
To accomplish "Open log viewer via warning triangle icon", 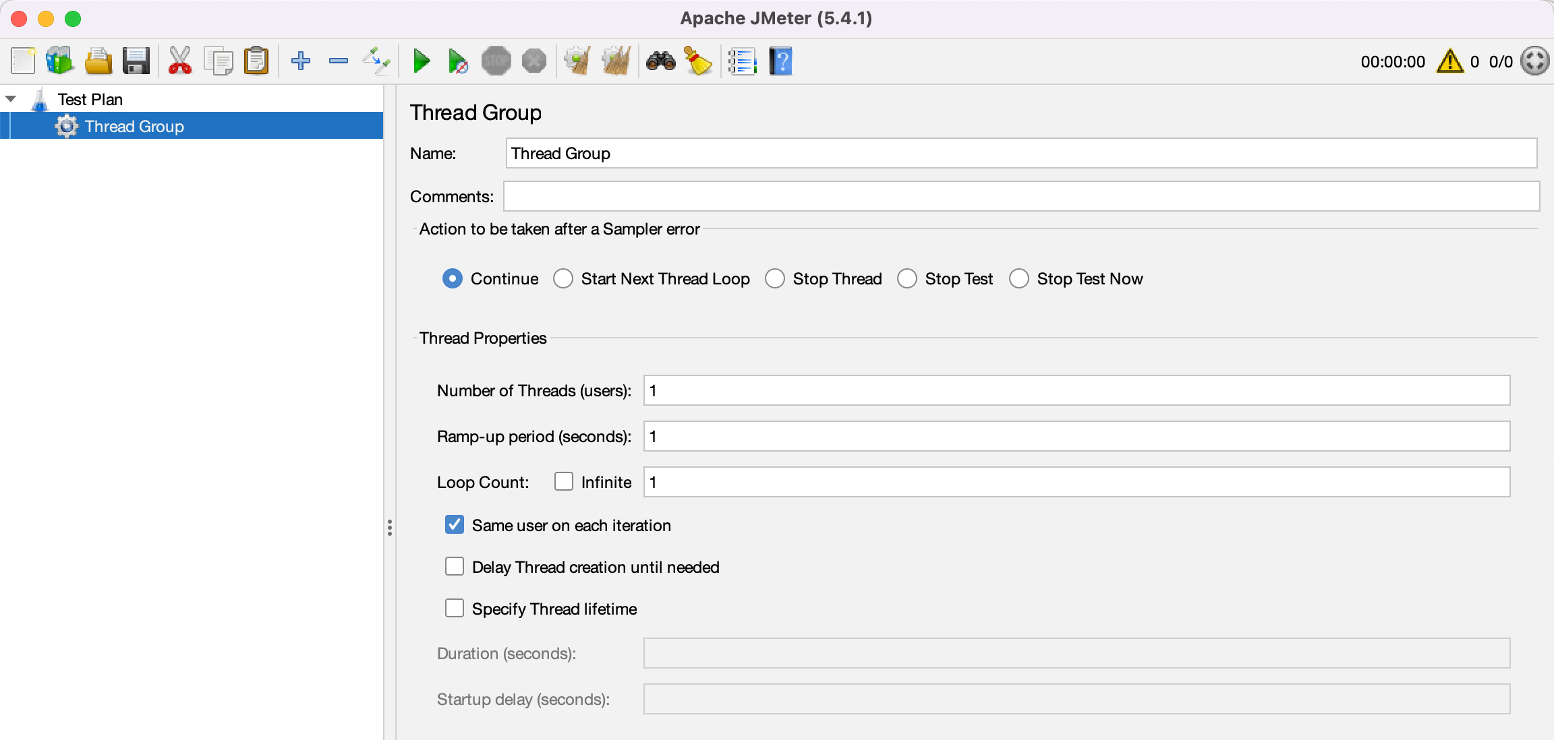I will (x=1450, y=61).
